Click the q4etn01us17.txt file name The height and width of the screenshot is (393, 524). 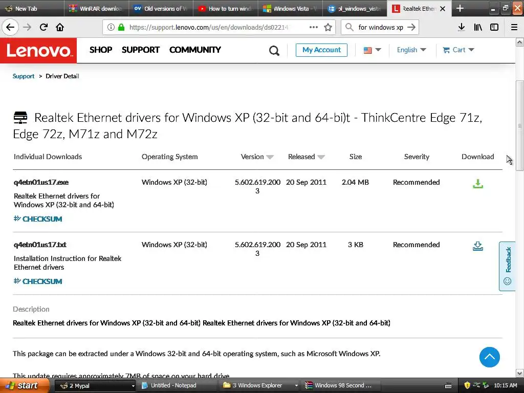click(x=40, y=245)
